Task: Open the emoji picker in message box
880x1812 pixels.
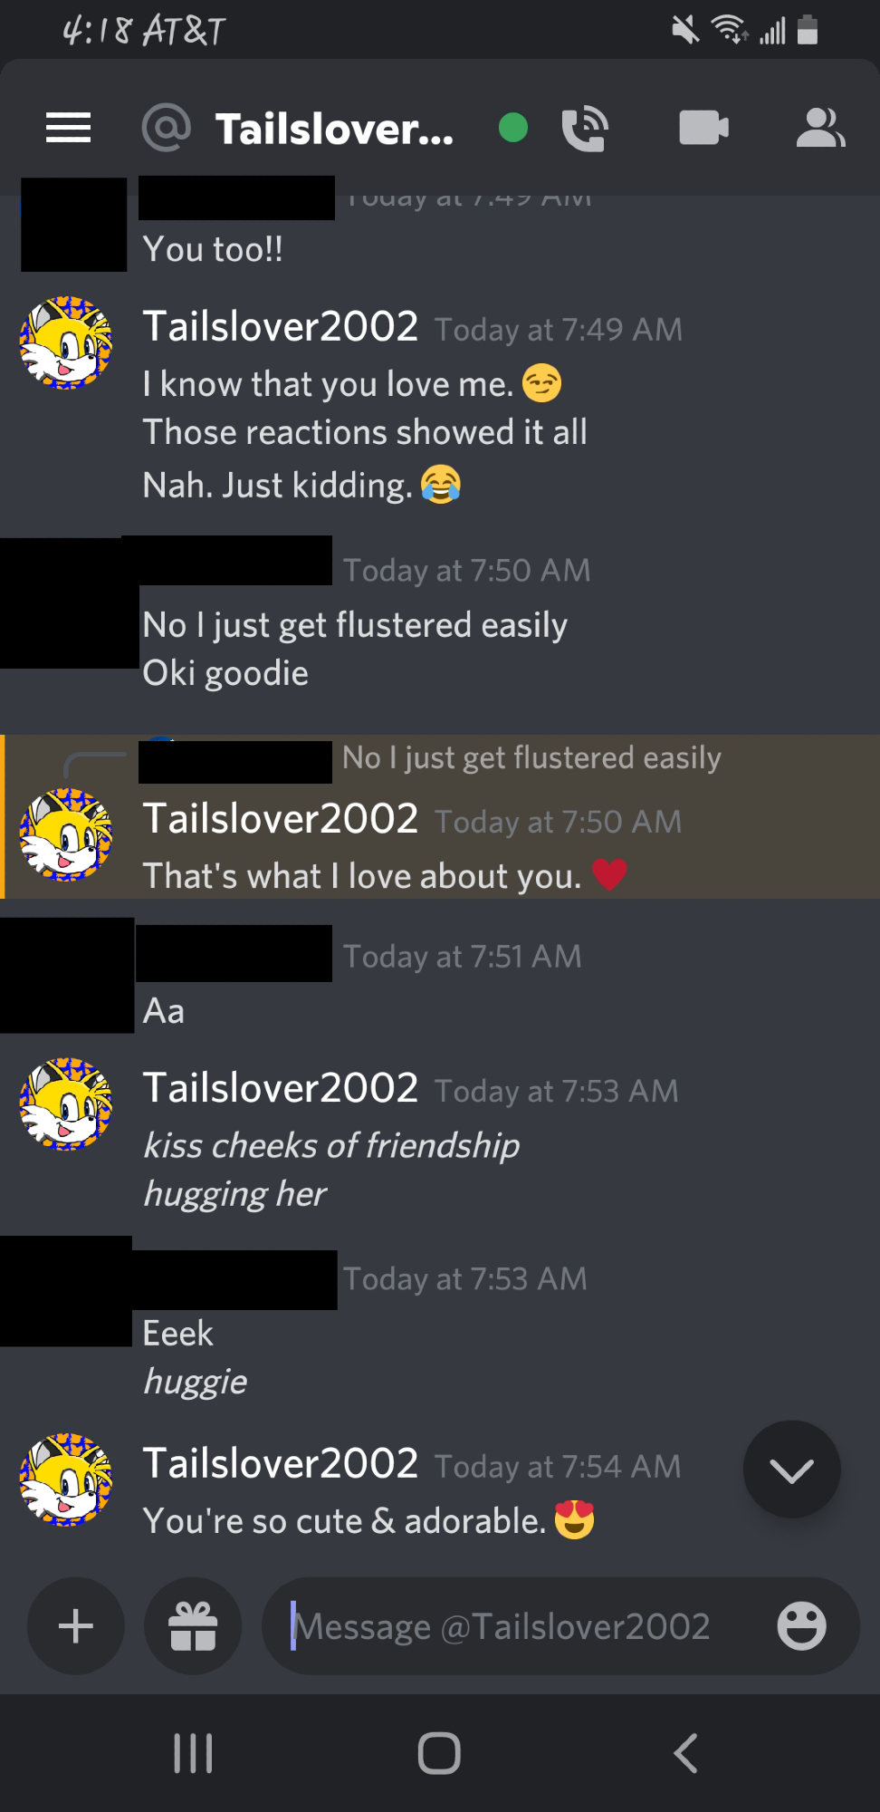Action: 801,1626
